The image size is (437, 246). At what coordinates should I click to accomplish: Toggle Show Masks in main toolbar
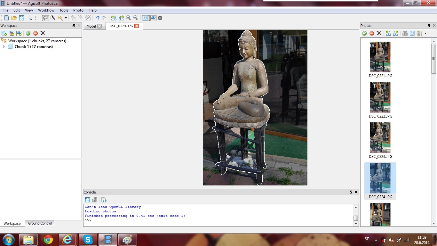click(145, 18)
